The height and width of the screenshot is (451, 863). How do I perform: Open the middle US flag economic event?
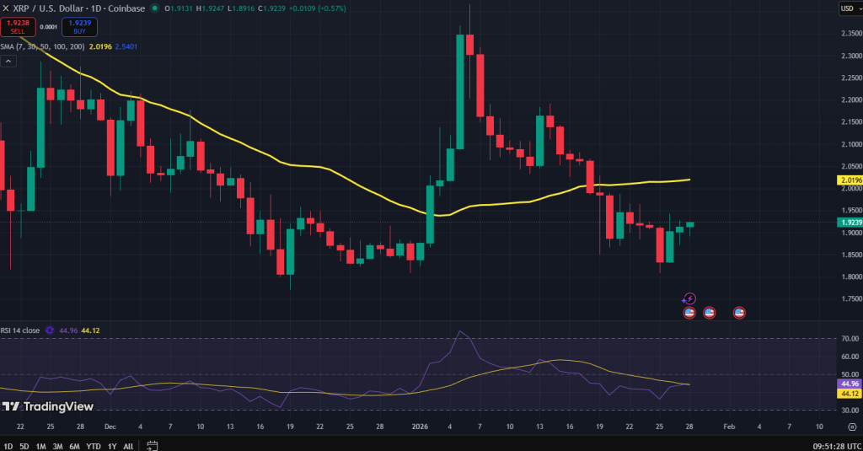pyautogui.click(x=710, y=313)
